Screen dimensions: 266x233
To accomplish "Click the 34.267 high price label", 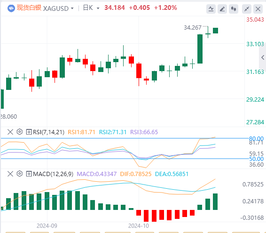I will [x=193, y=27].
